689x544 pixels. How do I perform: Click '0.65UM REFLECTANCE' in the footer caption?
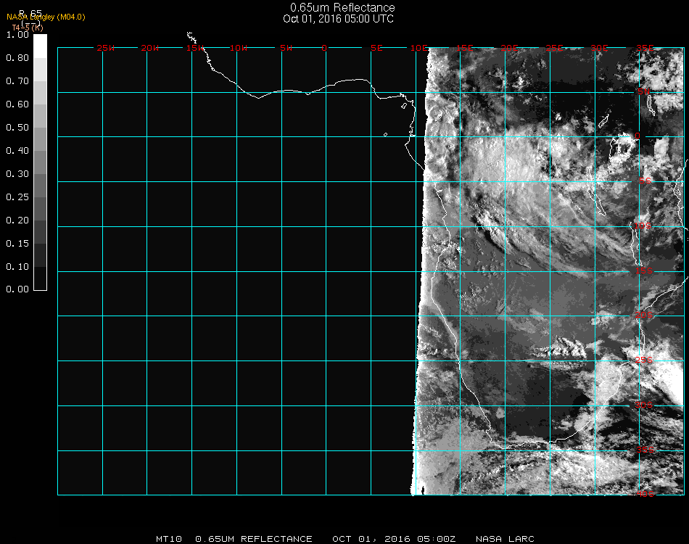pyautogui.click(x=254, y=539)
